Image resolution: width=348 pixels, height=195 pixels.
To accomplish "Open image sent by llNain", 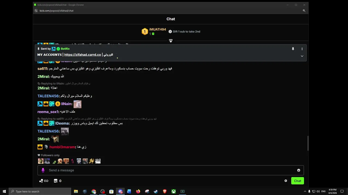I will tap(77, 104).
